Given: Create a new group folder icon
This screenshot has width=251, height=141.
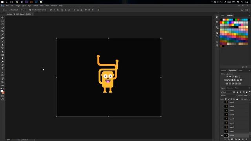Looking at the screenshot, I should [239, 139].
